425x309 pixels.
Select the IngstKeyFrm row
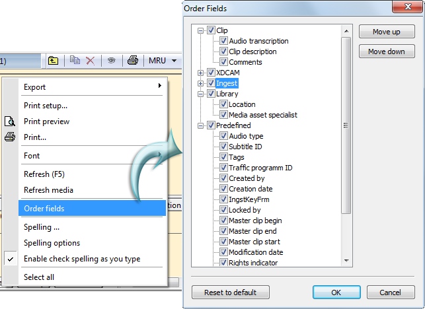[249, 199]
